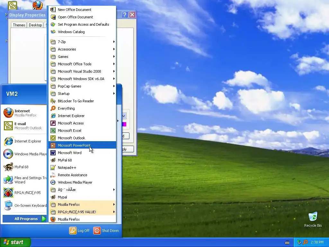Click the BitLocker To Go Reader icon
The height and width of the screenshot is (247, 329).
pos(53,101)
